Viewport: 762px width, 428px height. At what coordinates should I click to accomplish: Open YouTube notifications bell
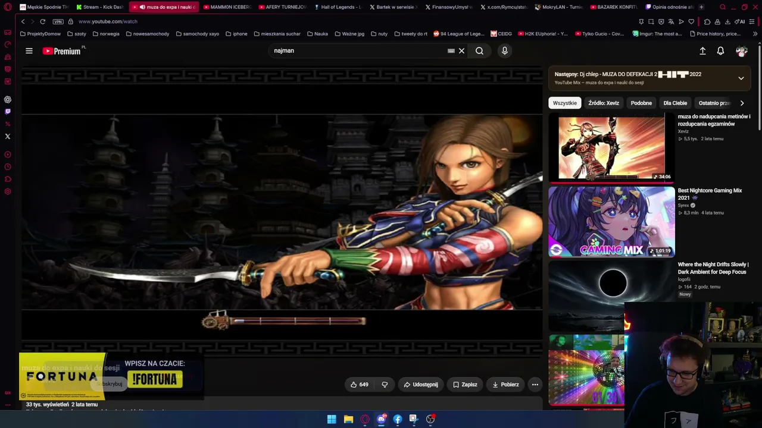coord(720,51)
